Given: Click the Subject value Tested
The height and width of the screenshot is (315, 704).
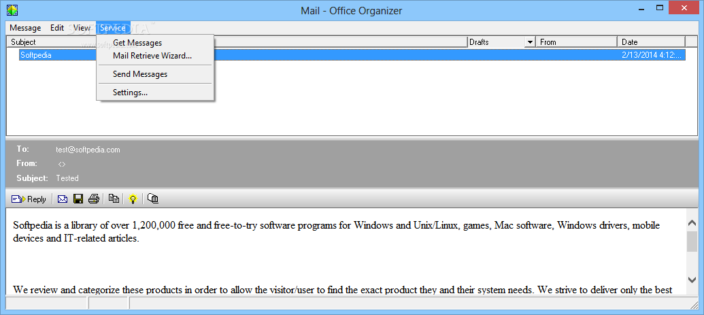Looking at the screenshot, I should (67, 178).
